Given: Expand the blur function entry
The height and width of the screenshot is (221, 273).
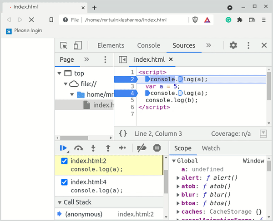Looking at the screenshot, I should [178, 195].
